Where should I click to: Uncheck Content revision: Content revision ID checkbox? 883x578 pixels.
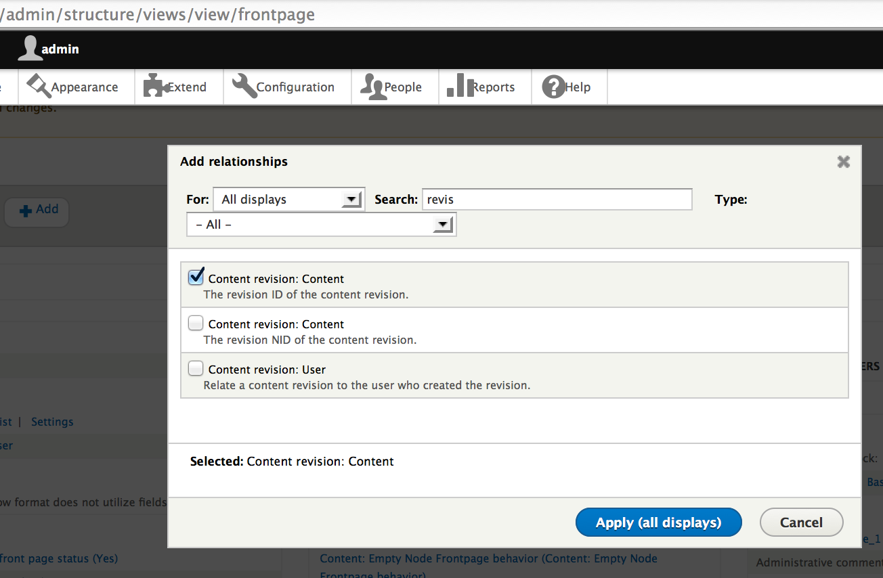coord(196,277)
